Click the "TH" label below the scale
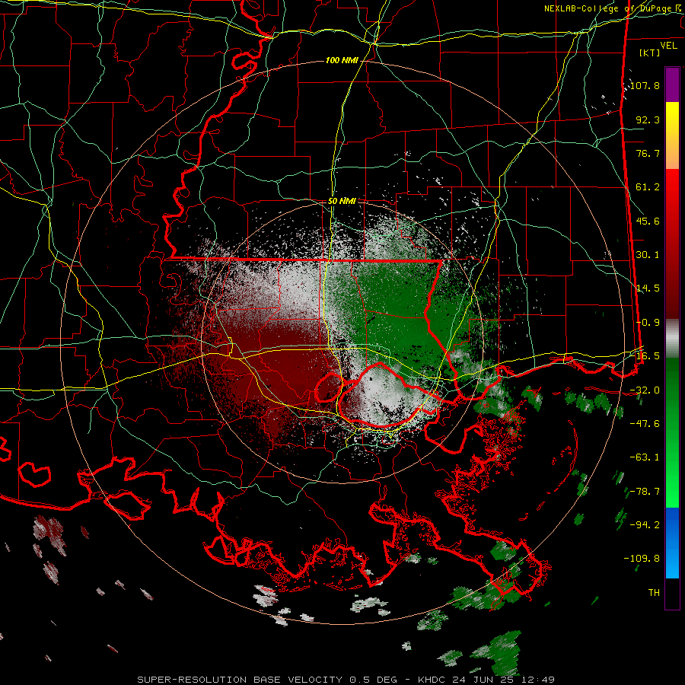Viewport: 685px width, 685px height. [x=654, y=593]
